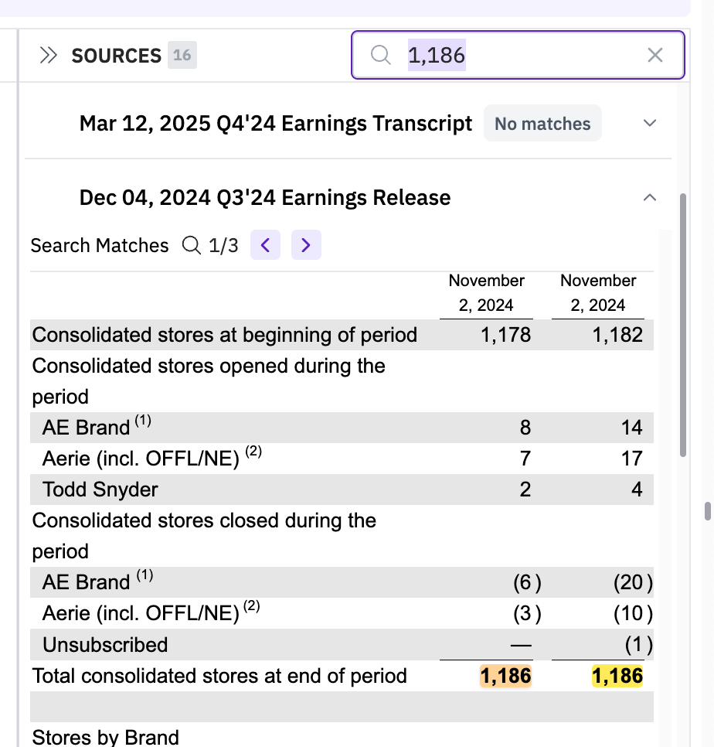The height and width of the screenshot is (747, 714).
Task: Click the sources count badge 16
Action: tap(182, 56)
